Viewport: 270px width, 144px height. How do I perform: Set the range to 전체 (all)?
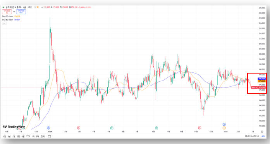click(43, 136)
